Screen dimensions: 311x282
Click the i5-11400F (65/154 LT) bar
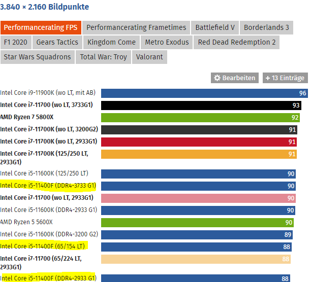pos(196,247)
